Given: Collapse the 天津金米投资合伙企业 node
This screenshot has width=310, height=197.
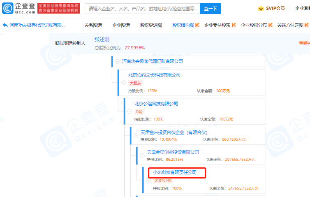Looking at the screenshot, I should tap(136, 136).
